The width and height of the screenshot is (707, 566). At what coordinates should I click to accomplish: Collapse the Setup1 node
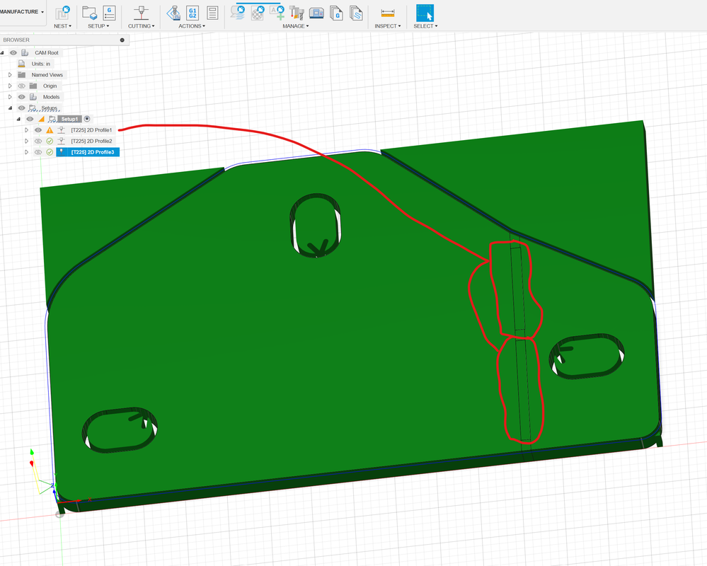click(x=18, y=120)
